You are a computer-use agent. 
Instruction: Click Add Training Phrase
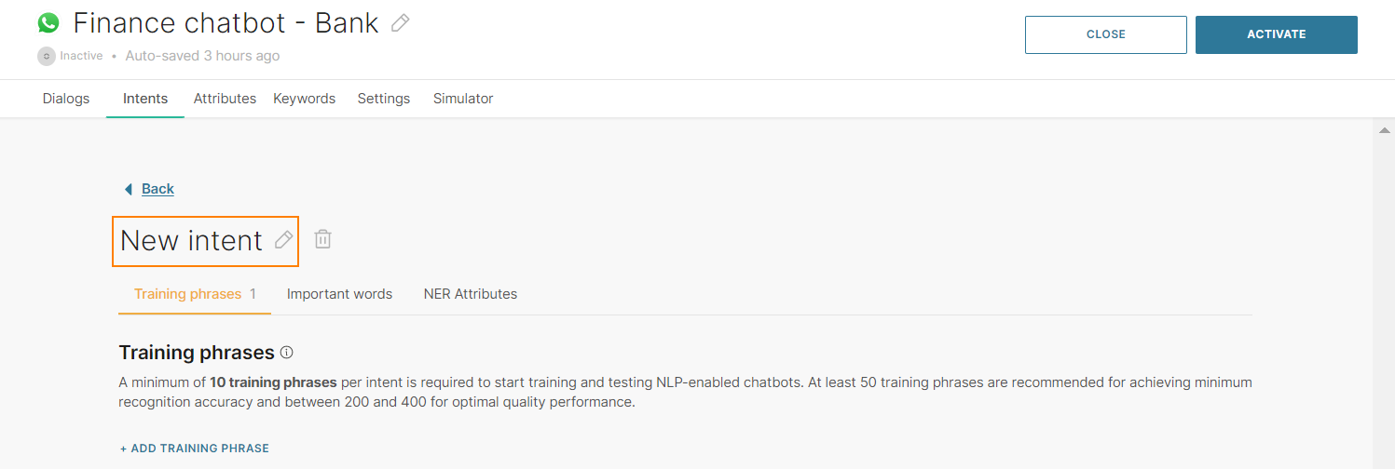195,449
